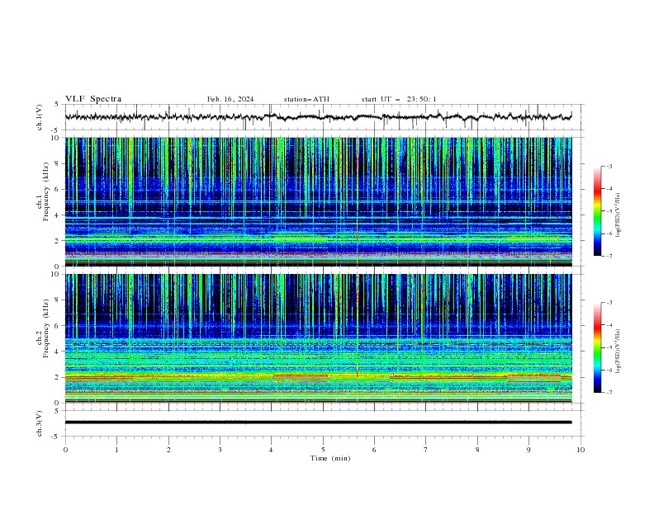654x505 pixels.
Task: Click the ch.1 spectrogram panel
Action: click(318, 201)
